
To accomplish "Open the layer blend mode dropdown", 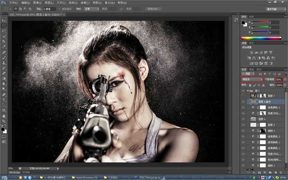I will [252, 79].
